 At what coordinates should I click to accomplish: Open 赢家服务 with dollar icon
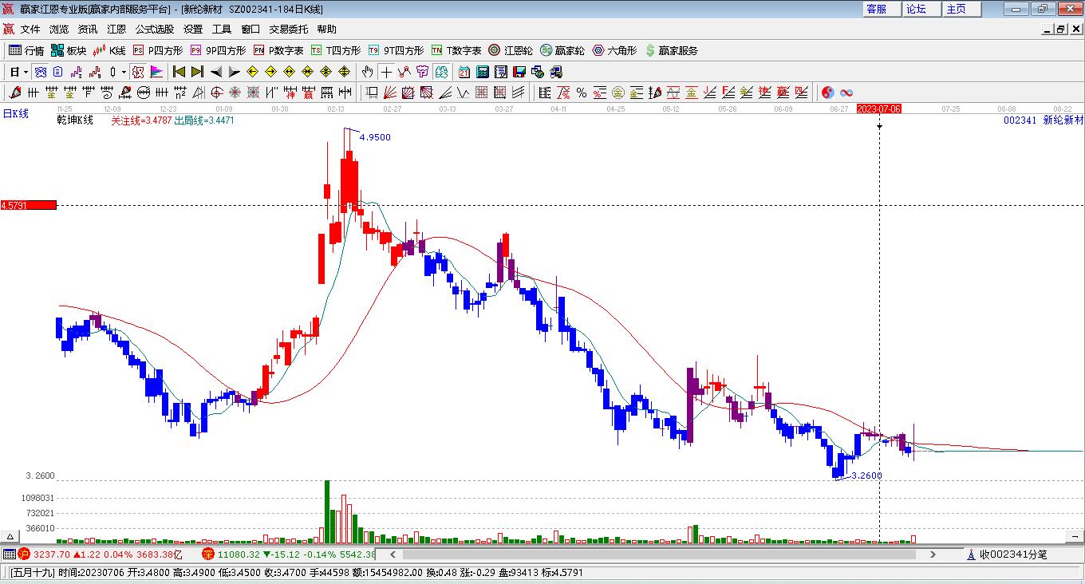pyautogui.click(x=671, y=50)
